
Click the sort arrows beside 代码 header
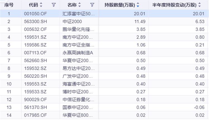coord(41,5)
